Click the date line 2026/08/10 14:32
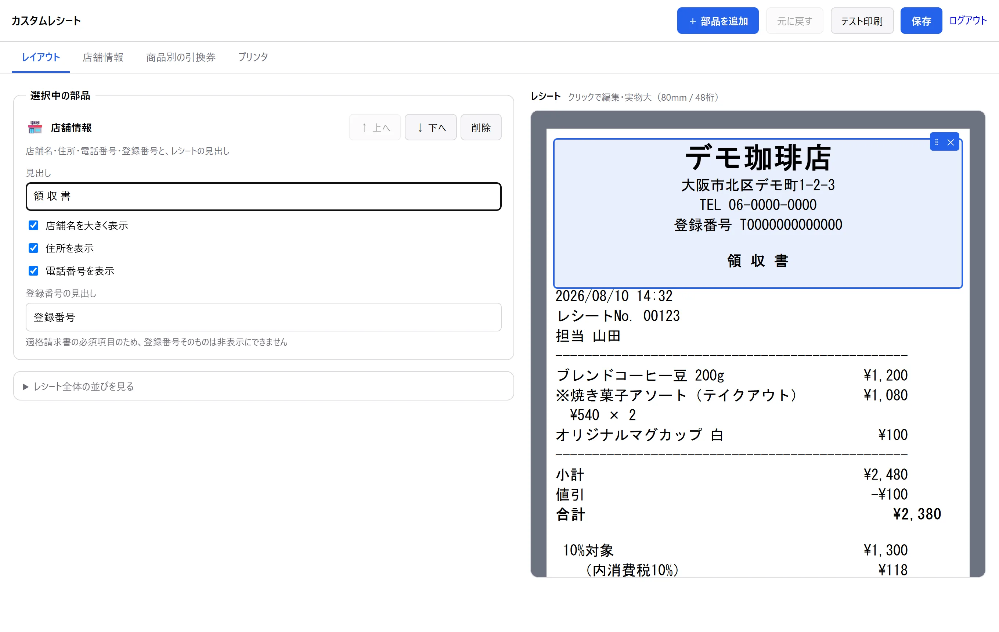Image resolution: width=999 pixels, height=632 pixels. coord(614,296)
